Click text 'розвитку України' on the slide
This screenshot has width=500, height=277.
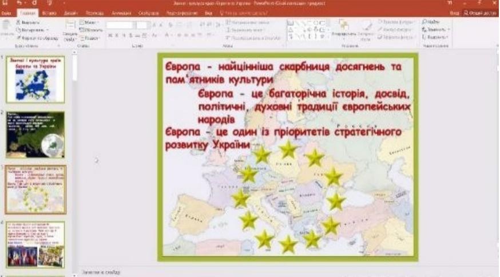tap(208, 145)
